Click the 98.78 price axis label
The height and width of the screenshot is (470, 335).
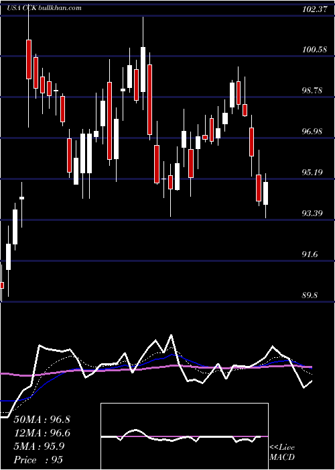(x=313, y=91)
